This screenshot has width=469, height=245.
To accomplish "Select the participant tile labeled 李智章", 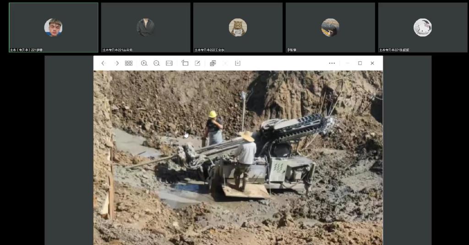I will (330, 27).
